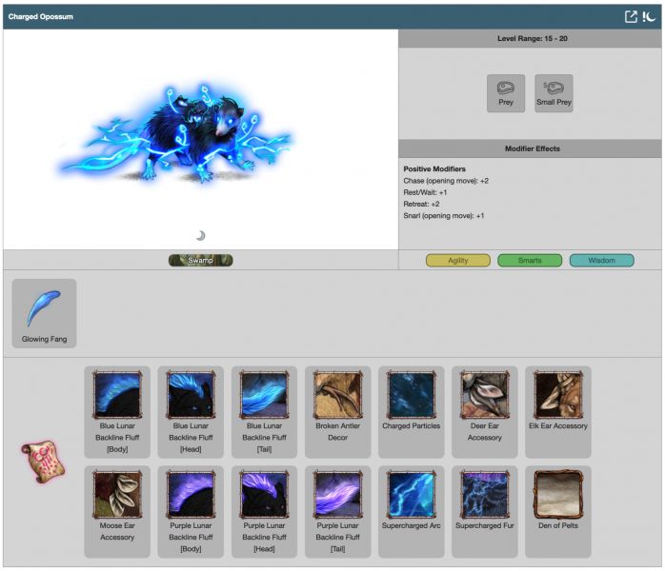Select the Agility stat tag
The image size is (665, 571).
coord(458,260)
